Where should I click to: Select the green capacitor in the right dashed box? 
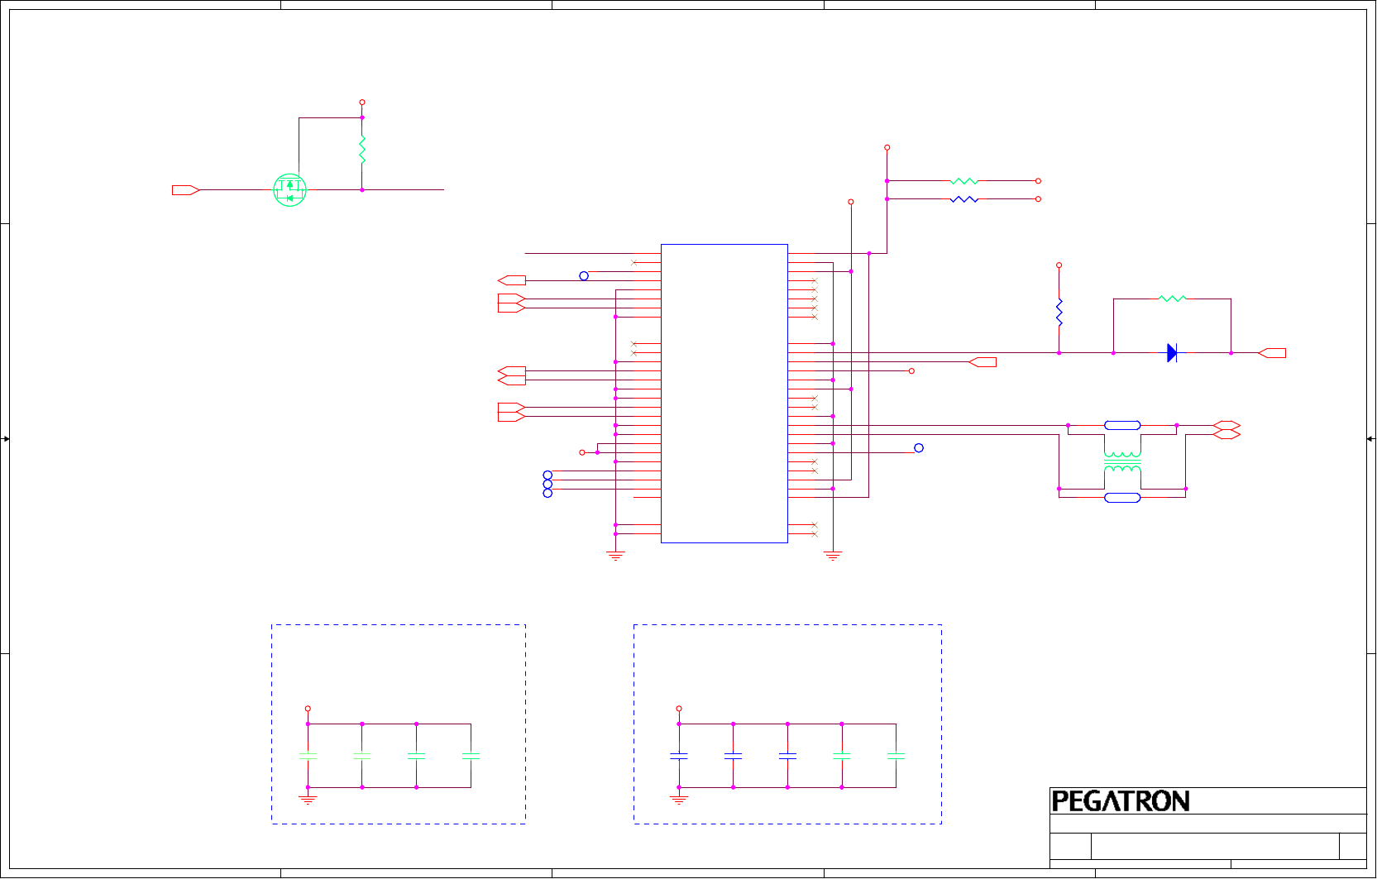pyautogui.click(x=842, y=756)
